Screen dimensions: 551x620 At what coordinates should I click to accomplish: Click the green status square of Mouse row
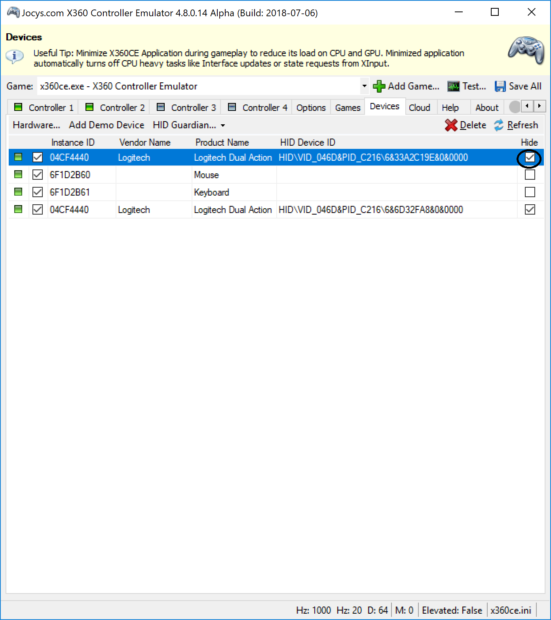pyautogui.click(x=18, y=174)
